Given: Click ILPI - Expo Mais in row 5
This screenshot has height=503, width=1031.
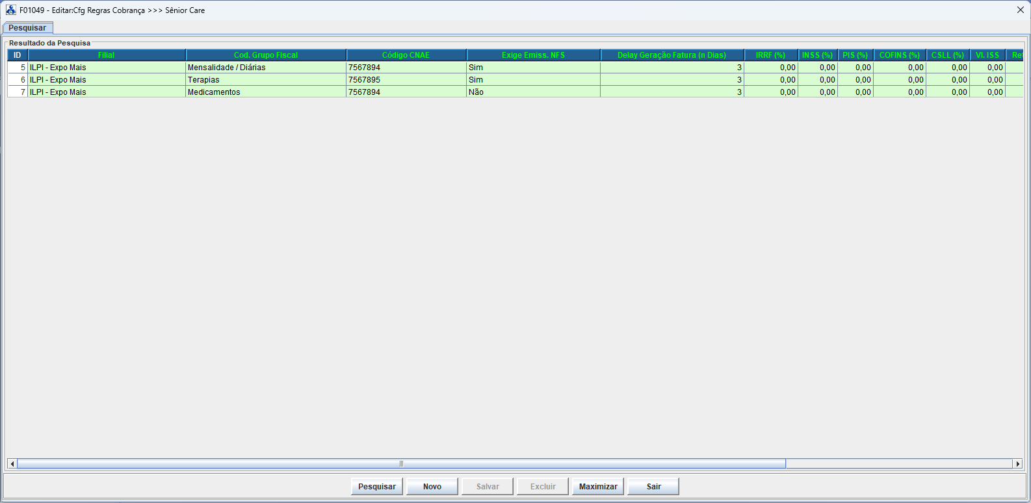Looking at the screenshot, I should pos(107,68).
